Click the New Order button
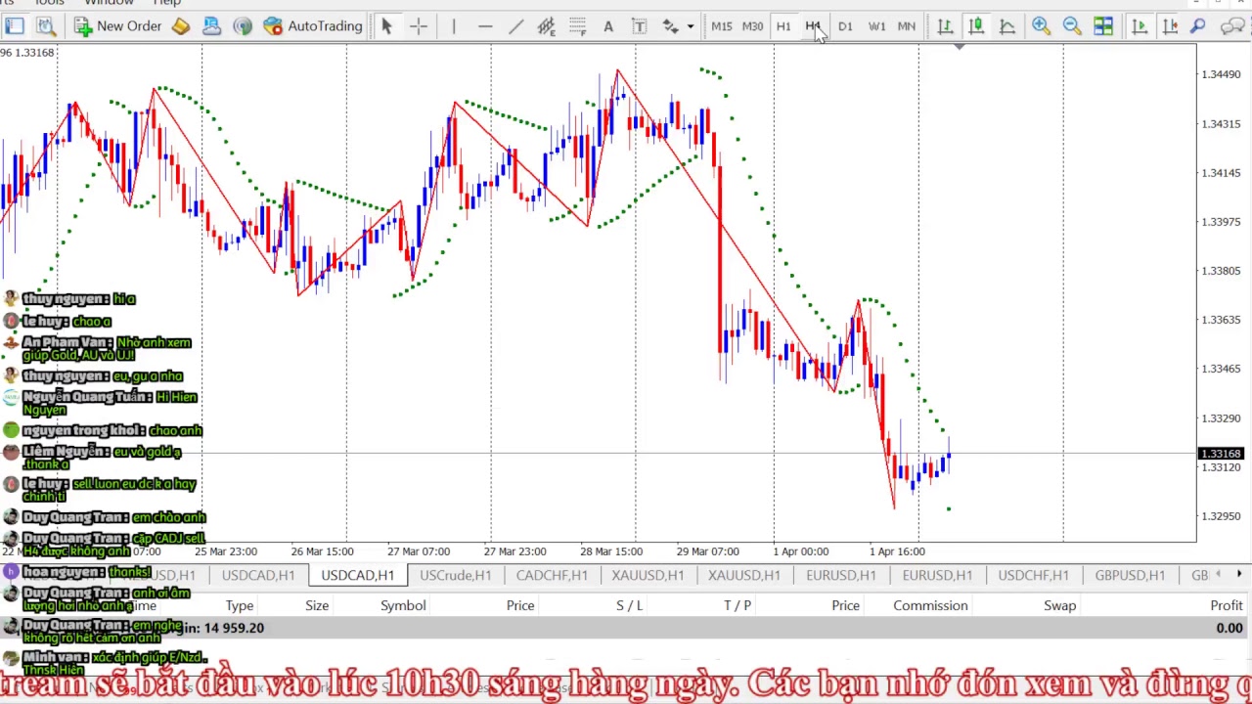This screenshot has height=704, width=1252. [118, 26]
